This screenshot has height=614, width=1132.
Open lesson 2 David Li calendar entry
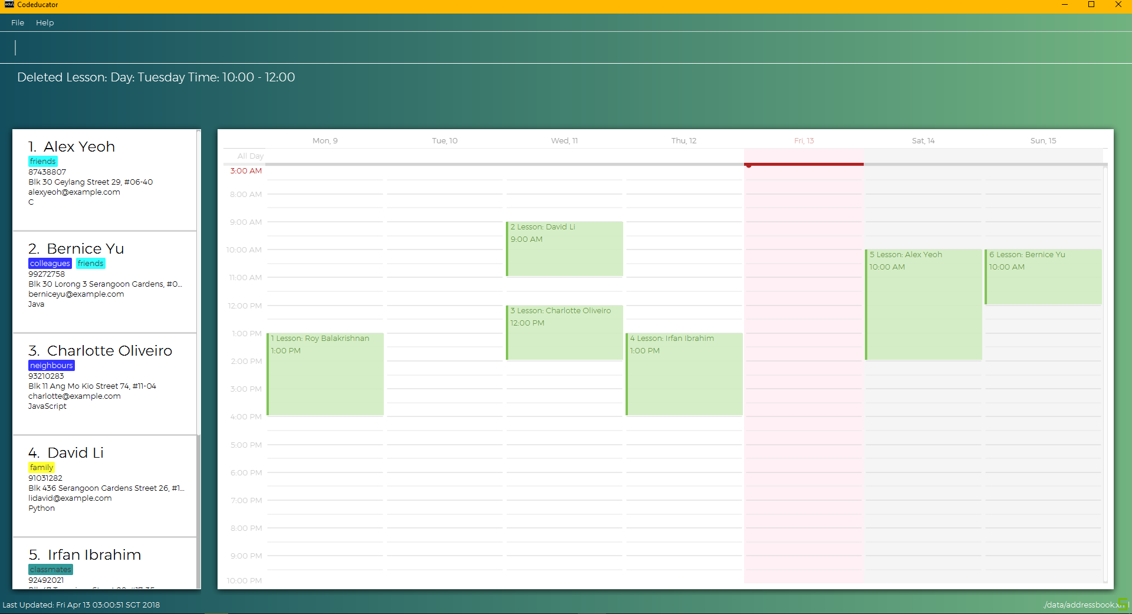pos(564,248)
